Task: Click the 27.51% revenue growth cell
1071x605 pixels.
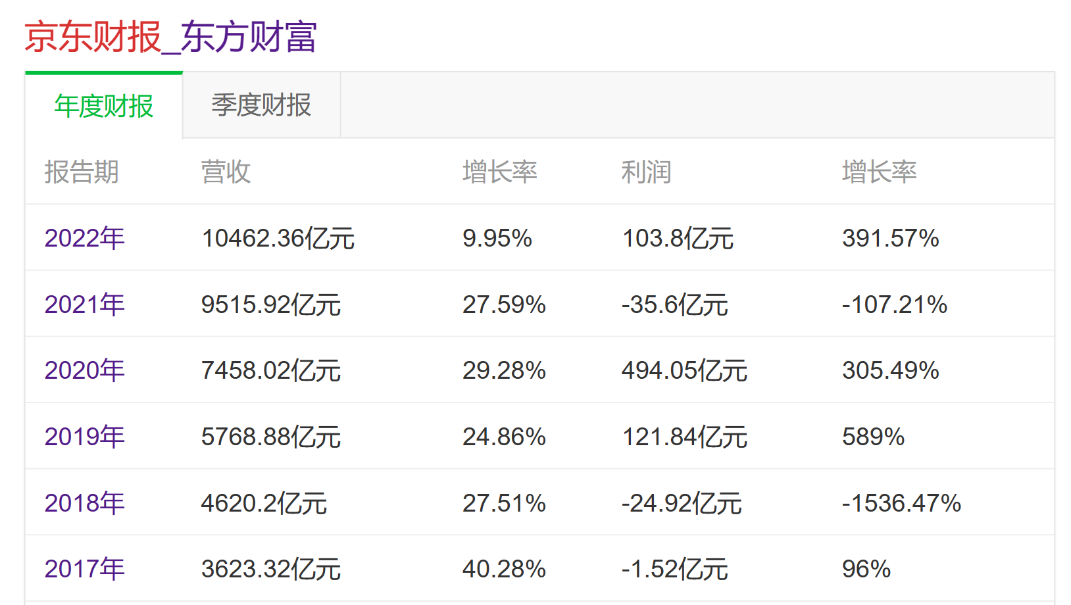Action: pyautogui.click(x=504, y=503)
